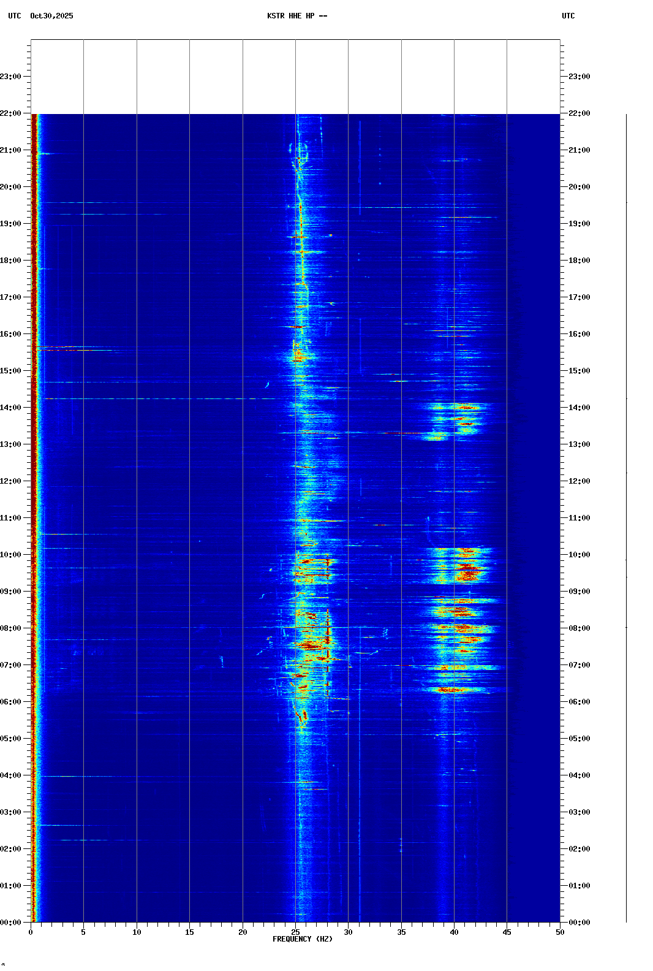Click the 40 Hz frequency axis label
653x971 pixels.
pos(454,932)
